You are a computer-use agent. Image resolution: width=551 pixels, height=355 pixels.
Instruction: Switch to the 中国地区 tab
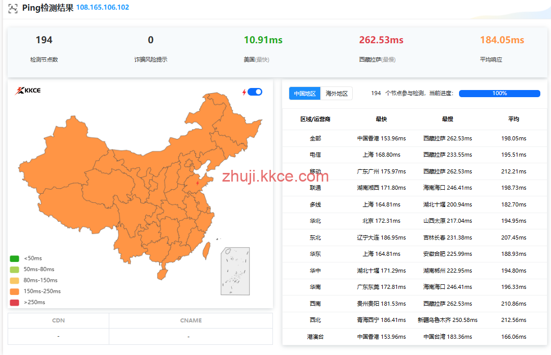click(305, 94)
